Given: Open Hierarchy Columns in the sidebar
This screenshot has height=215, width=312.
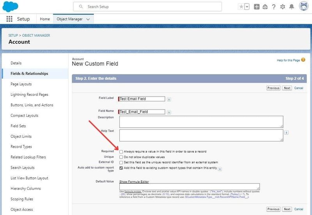Looking at the screenshot, I should pos(25,189).
